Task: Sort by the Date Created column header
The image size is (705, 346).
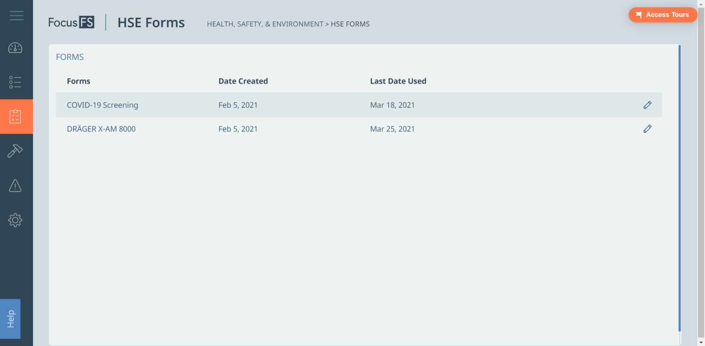Action: (x=243, y=81)
